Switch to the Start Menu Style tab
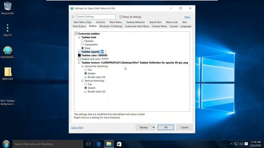This screenshot has height=148, width=264. pos(82,22)
